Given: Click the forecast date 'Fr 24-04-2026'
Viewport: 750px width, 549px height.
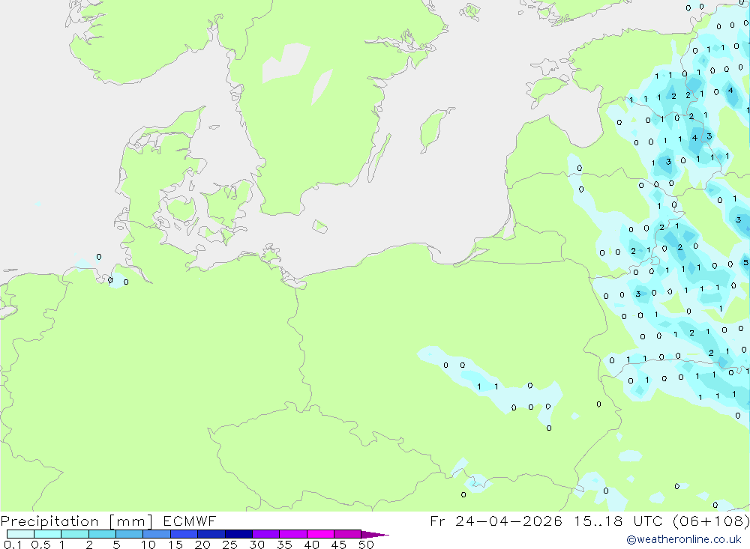Looking at the screenshot, I should coord(496,521).
